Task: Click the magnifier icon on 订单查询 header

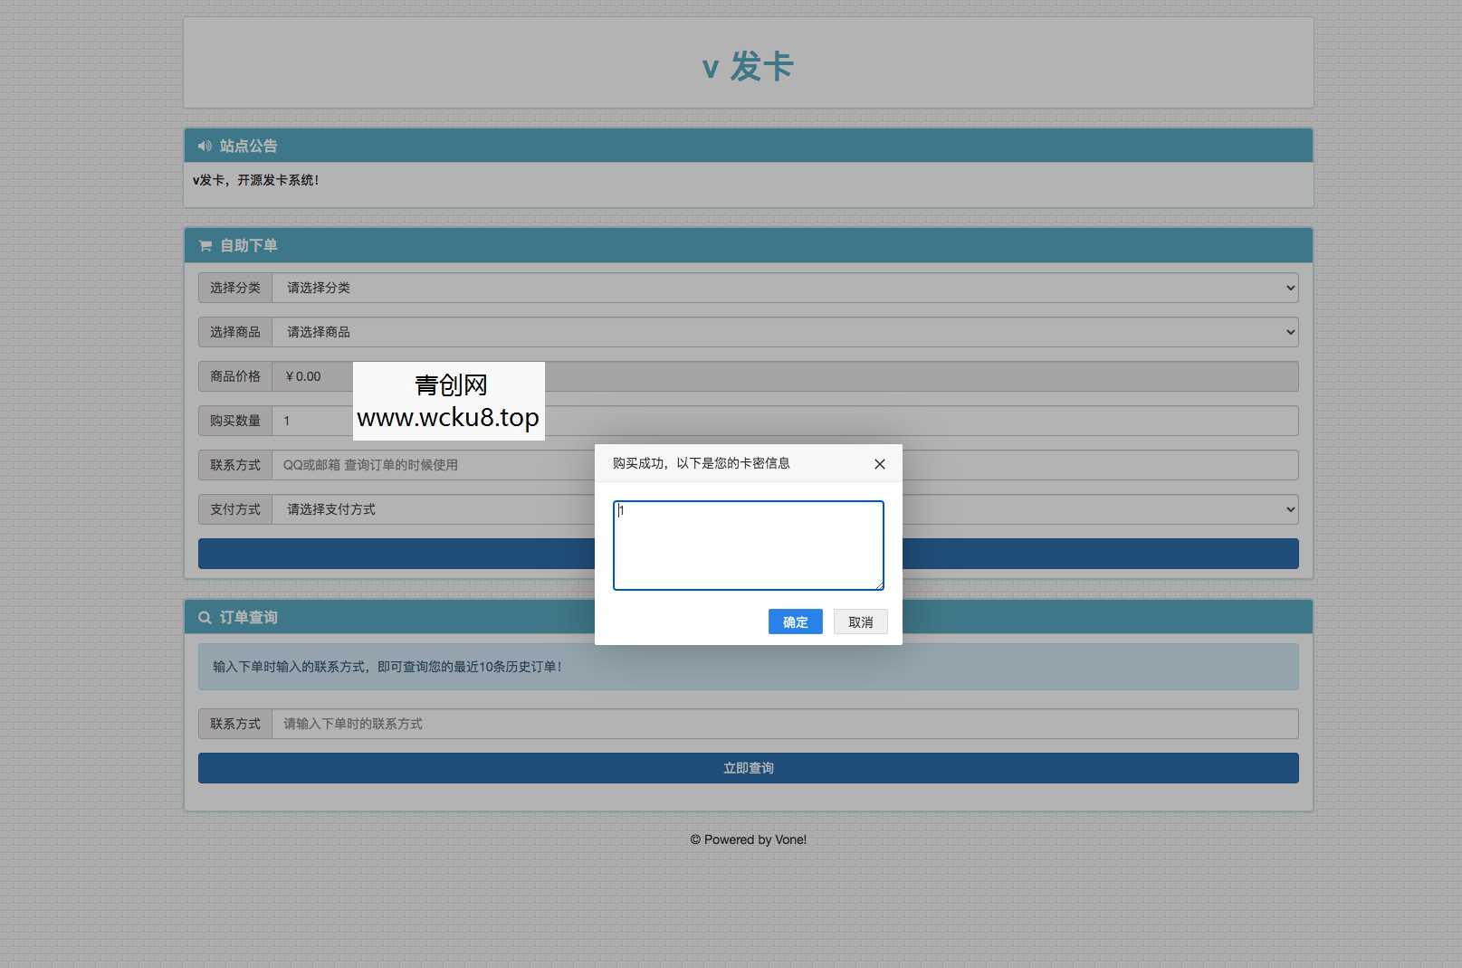Action: (x=205, y=616)
